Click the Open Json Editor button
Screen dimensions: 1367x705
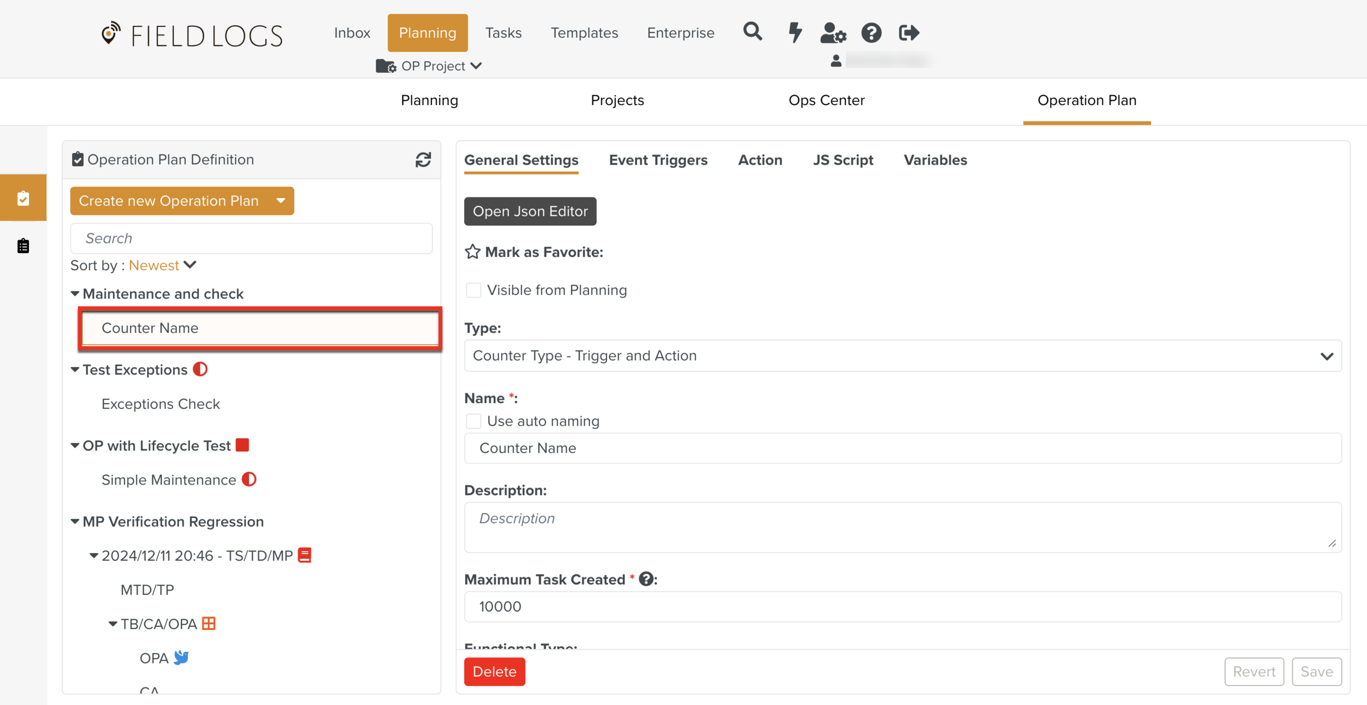pos(530,211)
